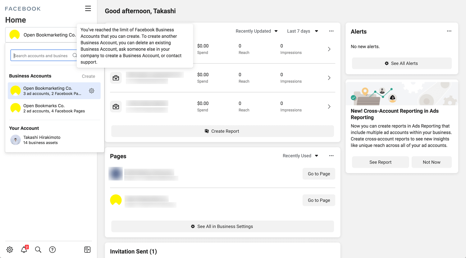This screenshot has height=258, width=466.
Task: Open the Recently Used pages dropdown
Action: pos(300,156)
